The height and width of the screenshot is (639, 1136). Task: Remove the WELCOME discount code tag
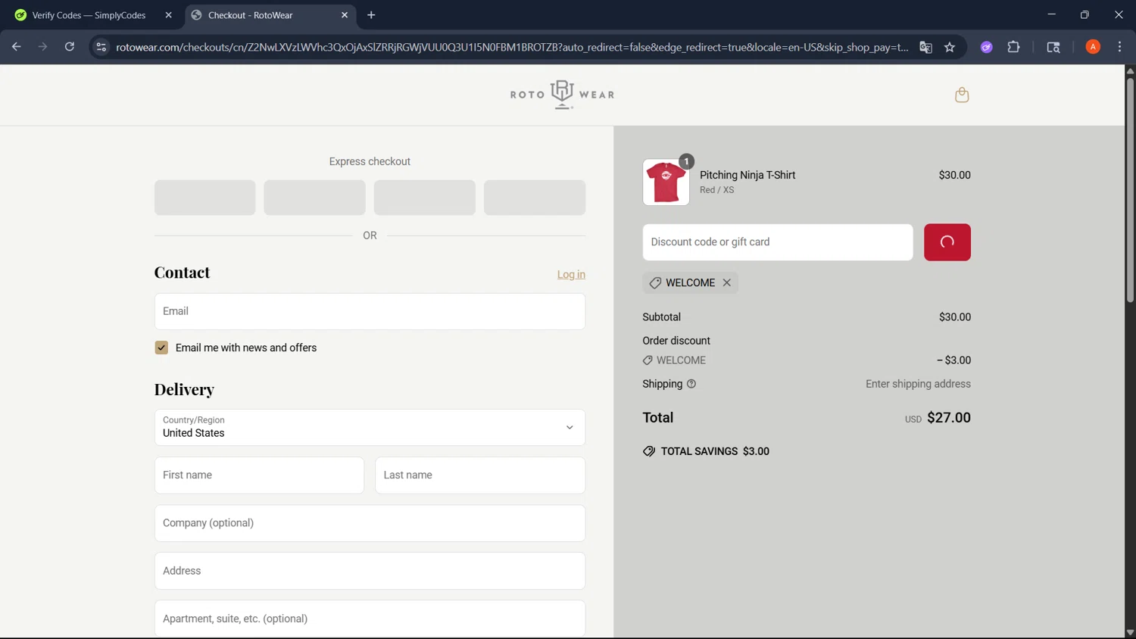[726, 282]
